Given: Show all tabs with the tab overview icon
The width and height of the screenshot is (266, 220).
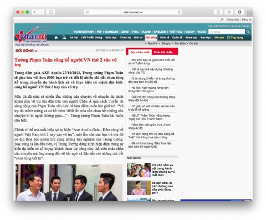Looking at the screenshot, I should 229,12.
